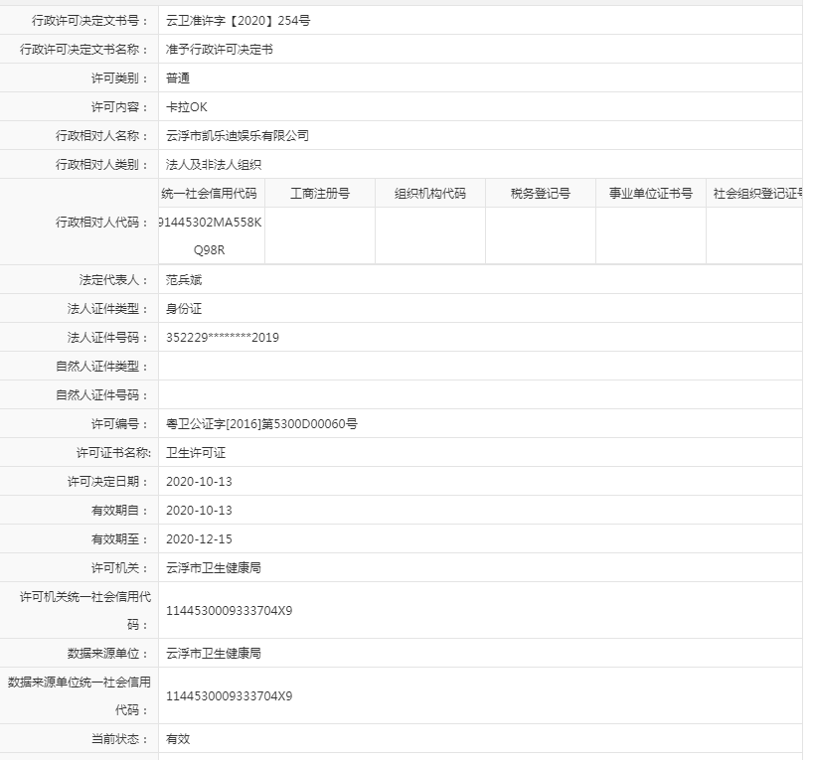Screen dimensions: 813x760
Task: Select the 许可内容 cell showing 卡拉OK
Action: coord(185,105)
